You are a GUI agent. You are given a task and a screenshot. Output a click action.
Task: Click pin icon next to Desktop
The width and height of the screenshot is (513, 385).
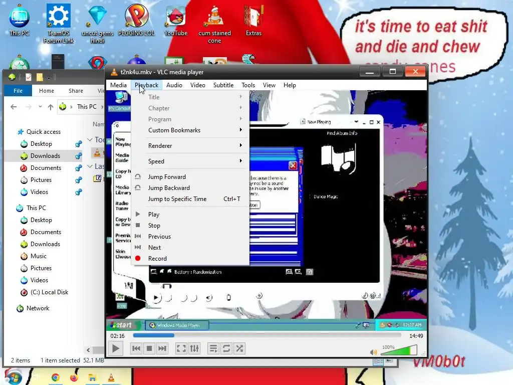[79, 144]
